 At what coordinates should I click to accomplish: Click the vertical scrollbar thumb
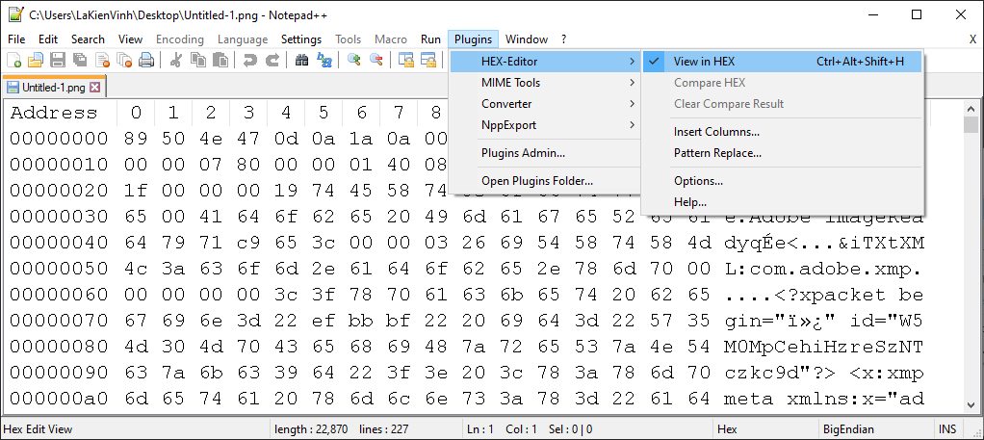[971, 124]
